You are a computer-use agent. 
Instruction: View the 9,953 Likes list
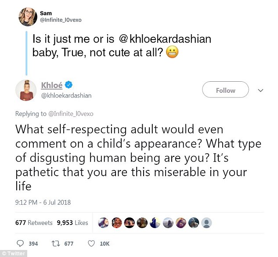(x=72, y=223)
